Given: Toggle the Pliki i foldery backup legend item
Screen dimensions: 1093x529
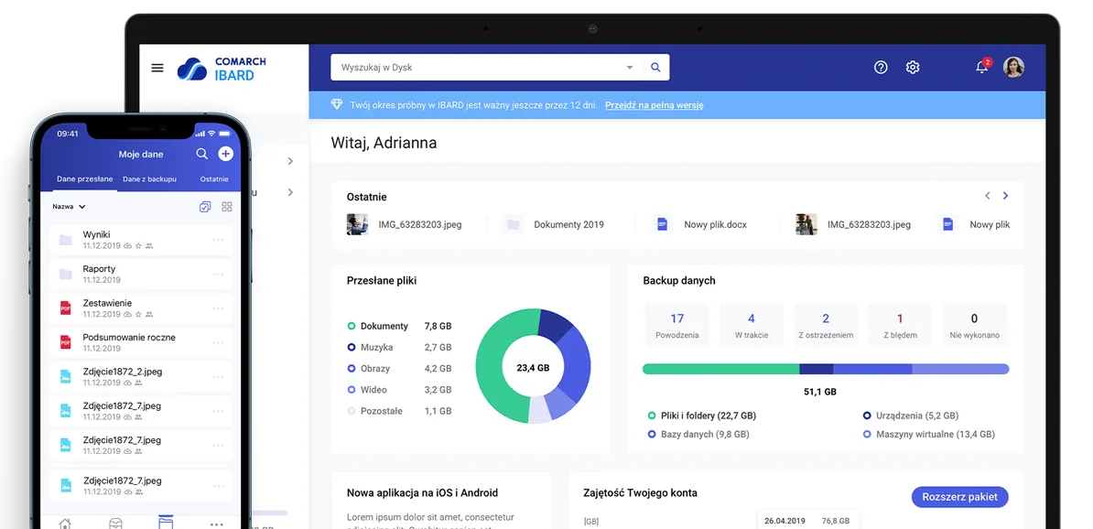Looking at the screenshot, I should pyautogui.click(x=702, y=416).
